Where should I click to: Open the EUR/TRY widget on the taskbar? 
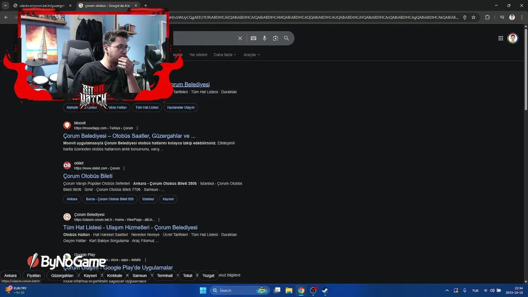(16, 290)
